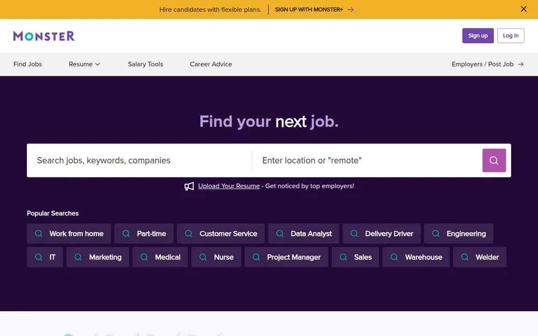This screenshot has width=538, height=336.
Task: Click the Popular Searches heading
Action: point(53,213)
